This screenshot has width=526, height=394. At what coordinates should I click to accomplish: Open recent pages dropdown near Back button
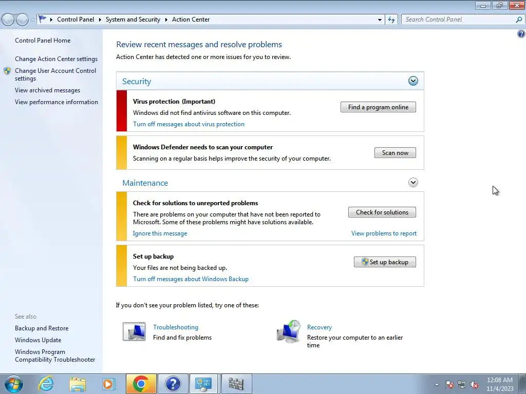[x=32, y=20]
